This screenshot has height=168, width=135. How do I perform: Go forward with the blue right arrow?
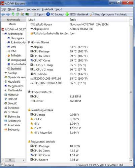pos(8,14)
